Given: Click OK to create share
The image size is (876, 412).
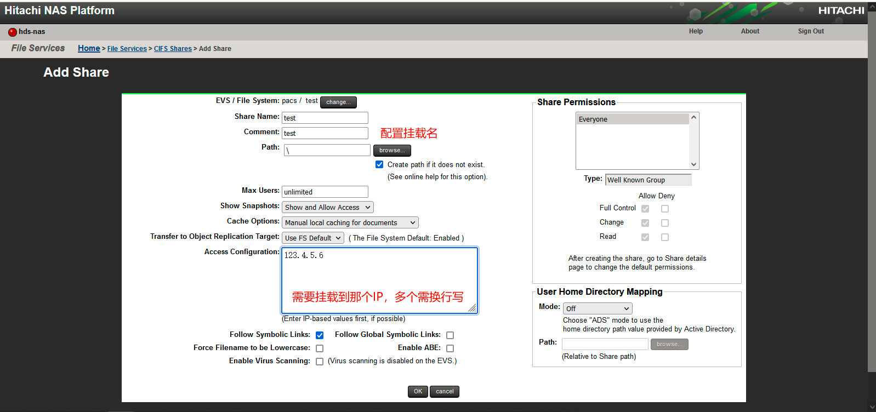Looking at the screenshot, I should click(418, 391).
